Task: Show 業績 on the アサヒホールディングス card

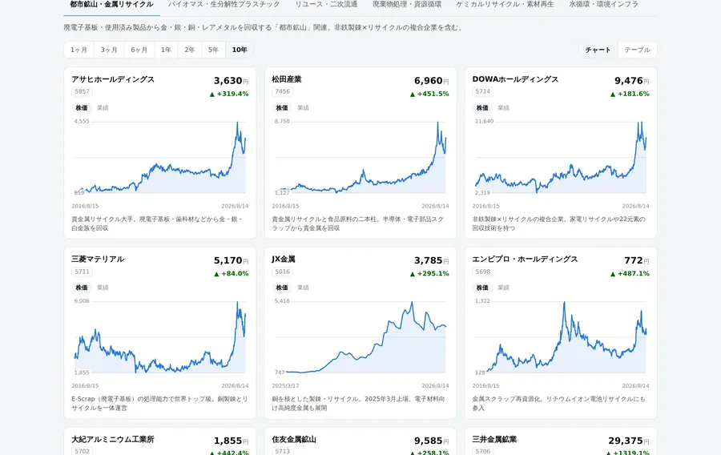Action: click(103, 107)
